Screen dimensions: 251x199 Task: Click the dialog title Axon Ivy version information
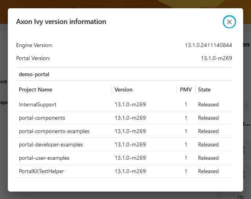tap(61, 22)
